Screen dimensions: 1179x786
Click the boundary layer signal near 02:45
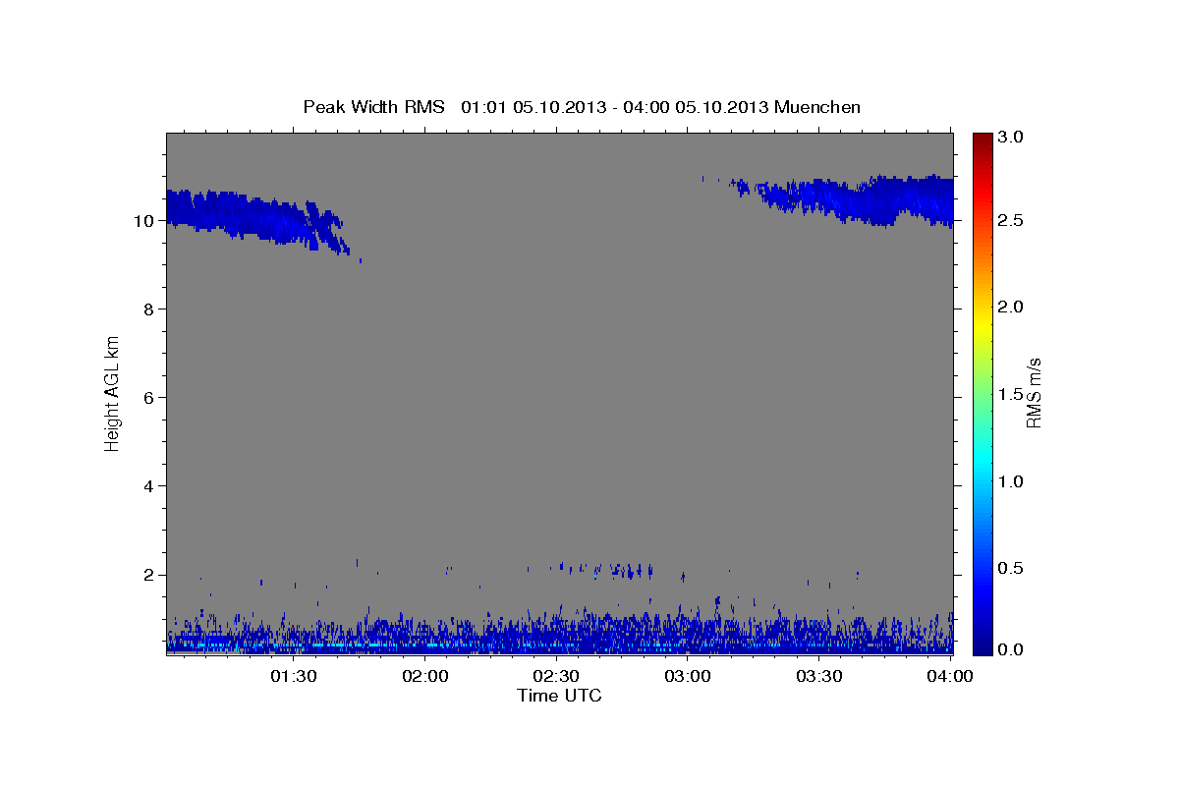[x=623, y=635]
